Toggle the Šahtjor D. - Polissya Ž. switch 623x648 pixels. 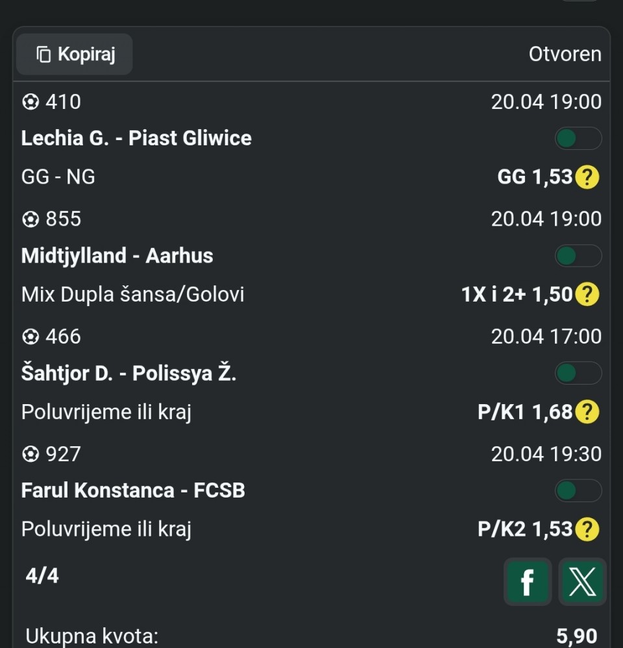coord(578,374)
